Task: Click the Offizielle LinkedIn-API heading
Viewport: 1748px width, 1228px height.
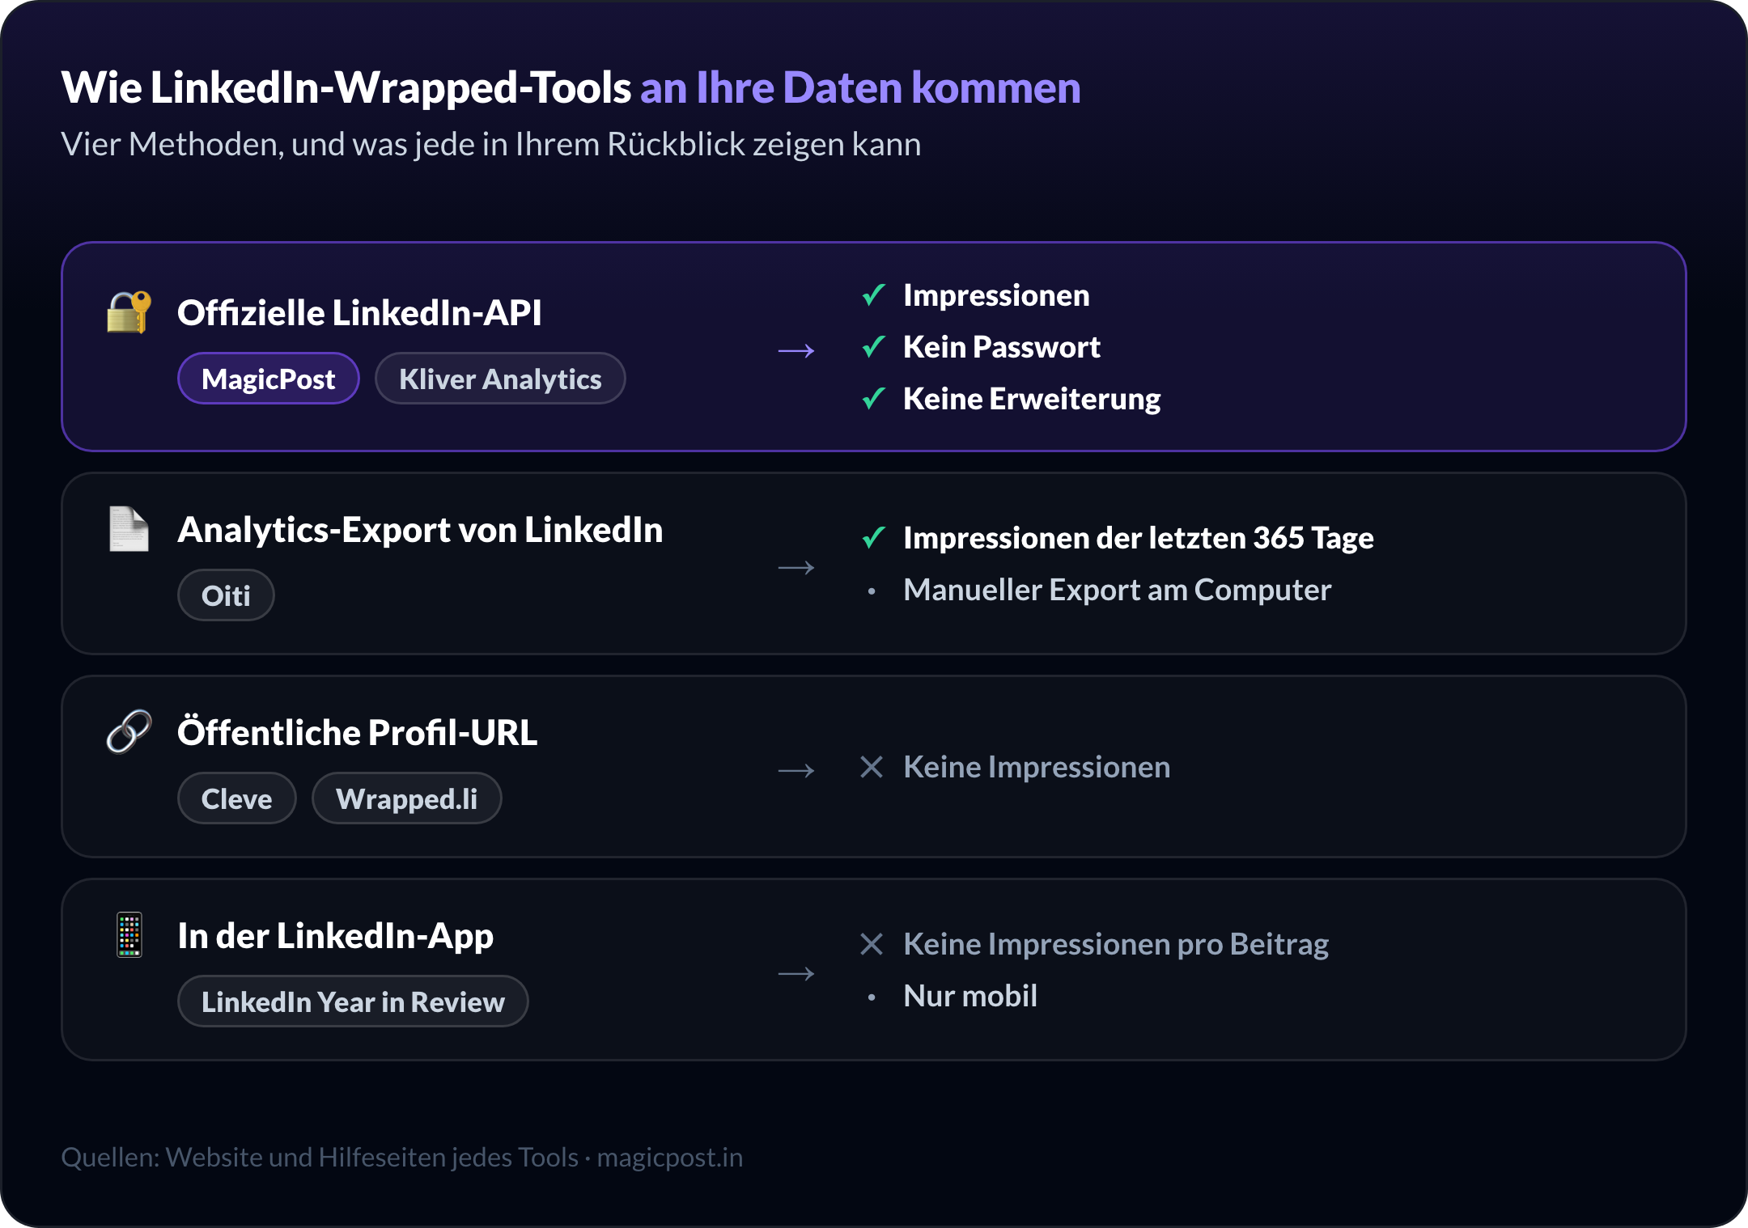Action: tap(359, 313)
